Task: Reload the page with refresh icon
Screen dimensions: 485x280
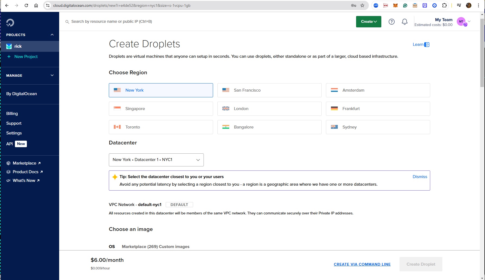Action: click(26, 5)
